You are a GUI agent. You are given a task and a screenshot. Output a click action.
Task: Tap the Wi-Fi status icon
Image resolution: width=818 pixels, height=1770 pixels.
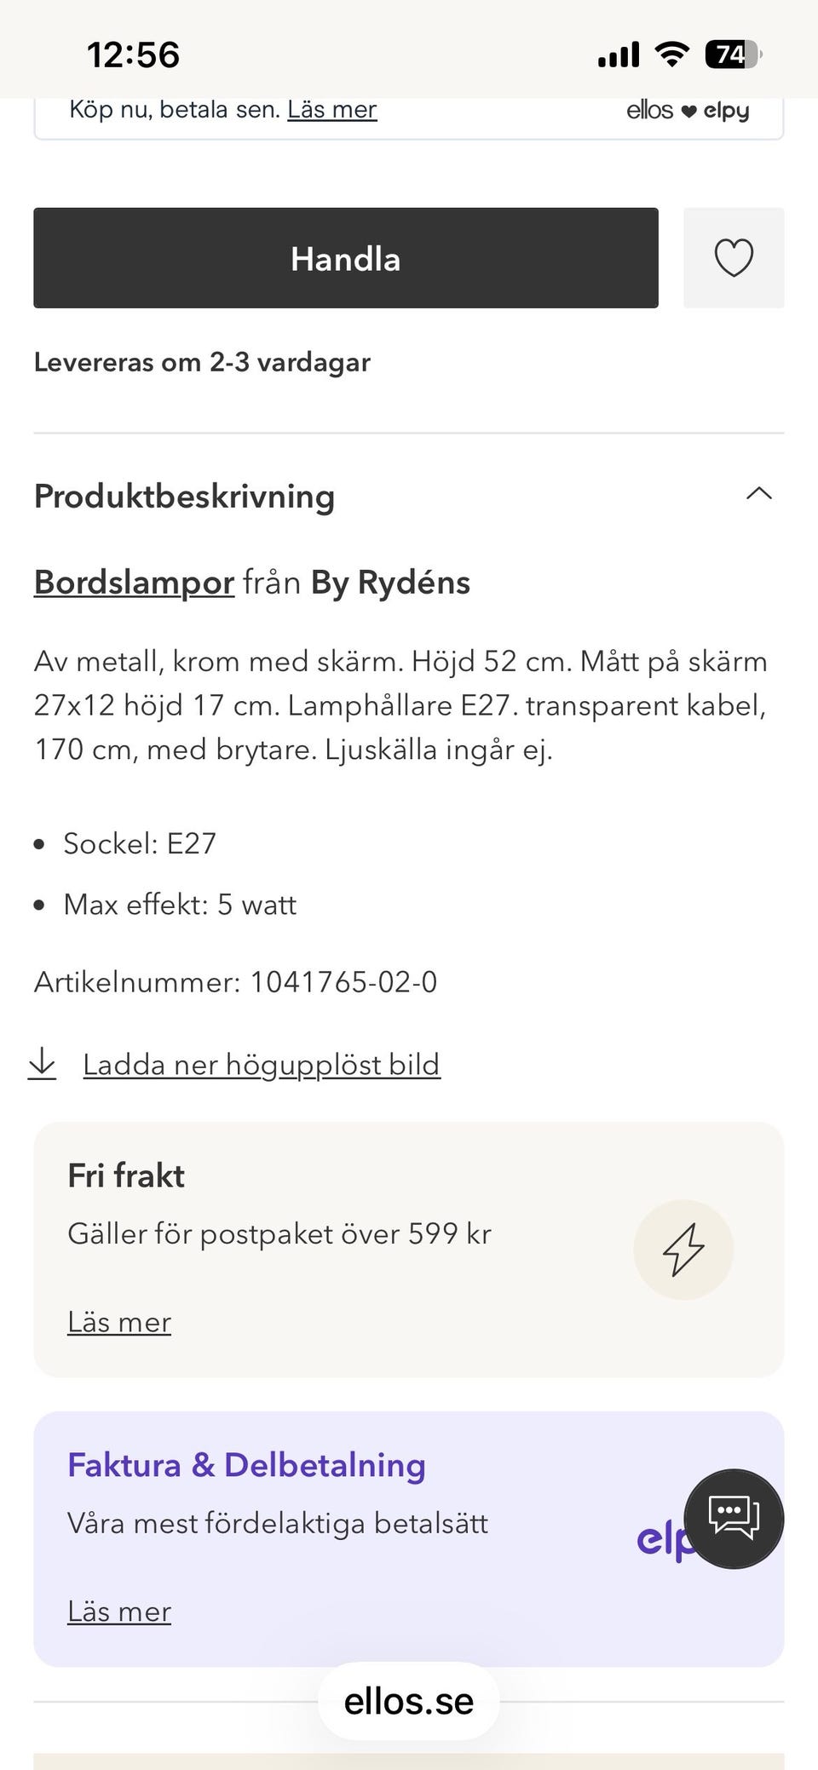[671, 55]
